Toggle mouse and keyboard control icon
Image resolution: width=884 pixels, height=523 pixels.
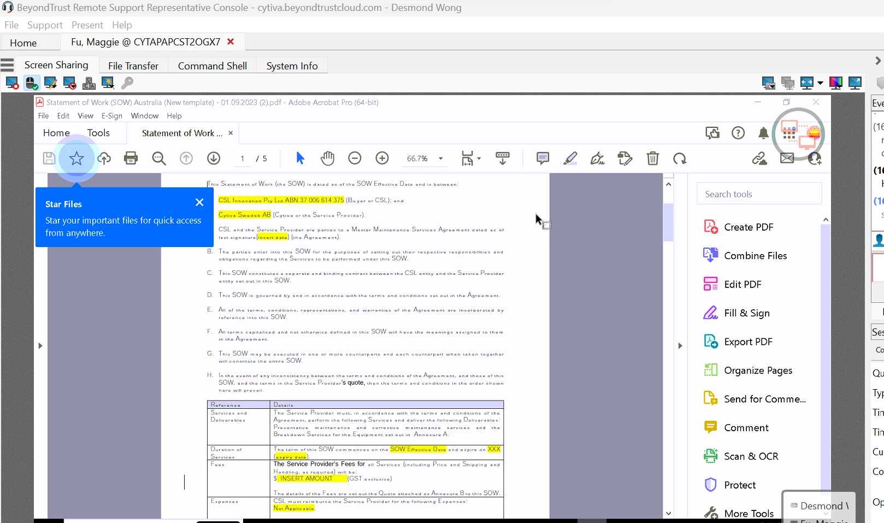(32, 83)
